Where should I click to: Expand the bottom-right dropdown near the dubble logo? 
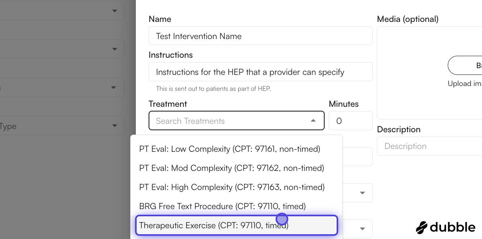click(362, 229)
